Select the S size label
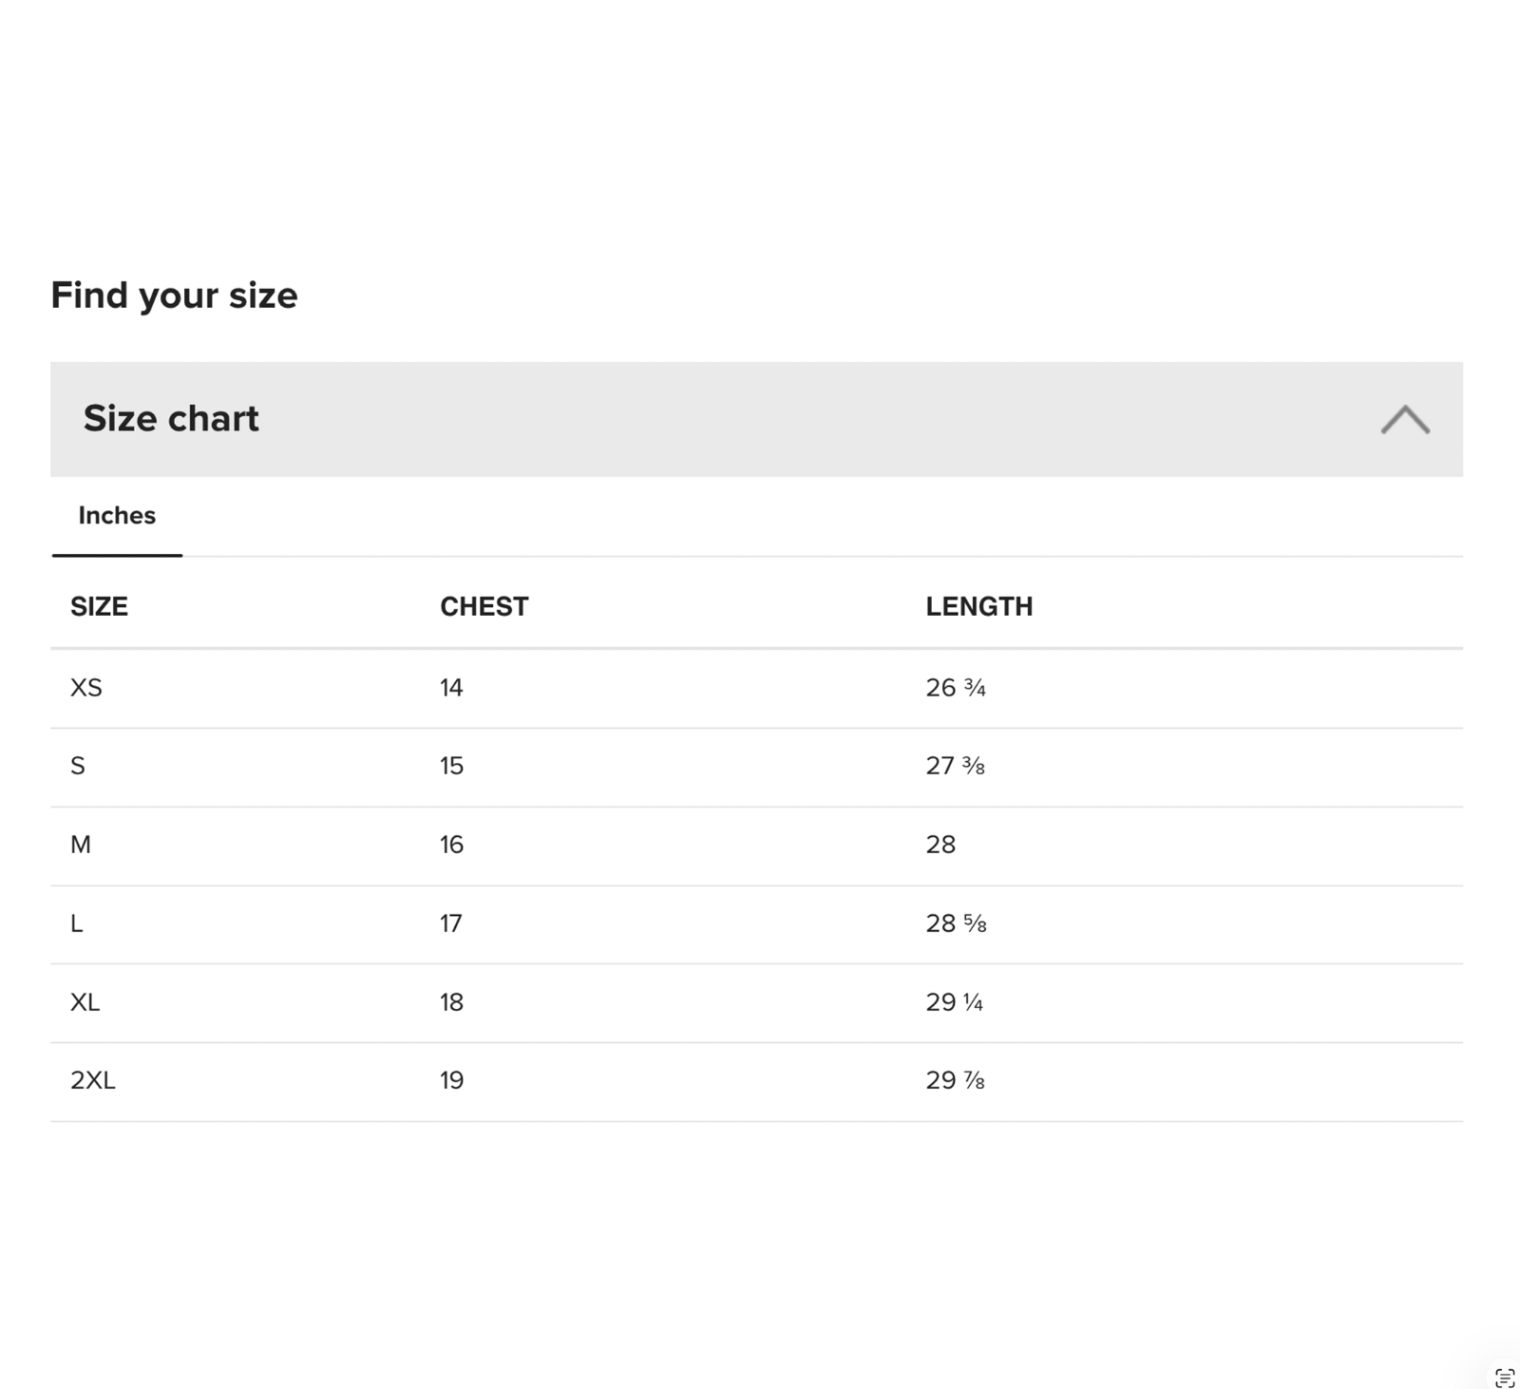This screenshot has height=1389, width=1520. pos(78,766)
